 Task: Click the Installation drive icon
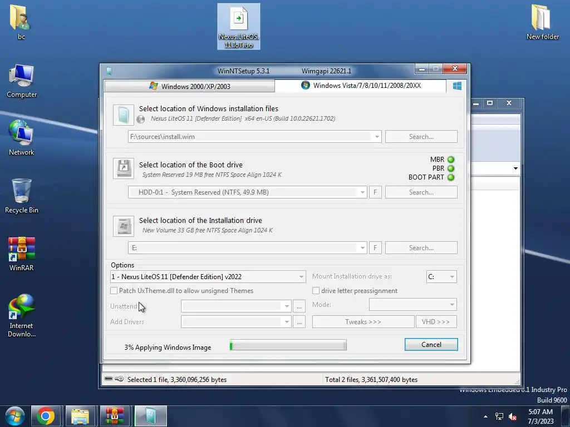123,226
